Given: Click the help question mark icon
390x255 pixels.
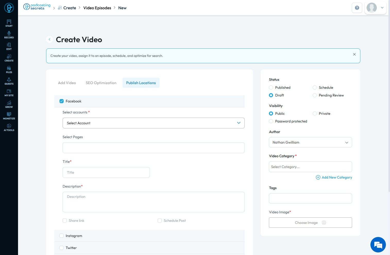Looking at the screenshot, I should pyautogui.click(x=357, y=8).
